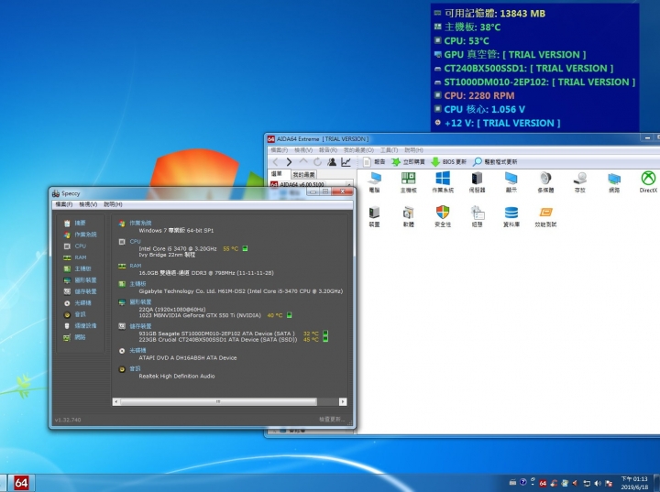Select 作業系統 in Speccy sidebar

(x=81, y=235)
